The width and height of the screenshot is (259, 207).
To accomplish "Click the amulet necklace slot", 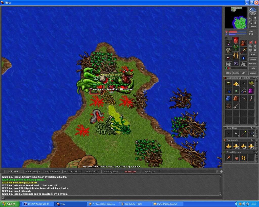I will tap(228, 43).
